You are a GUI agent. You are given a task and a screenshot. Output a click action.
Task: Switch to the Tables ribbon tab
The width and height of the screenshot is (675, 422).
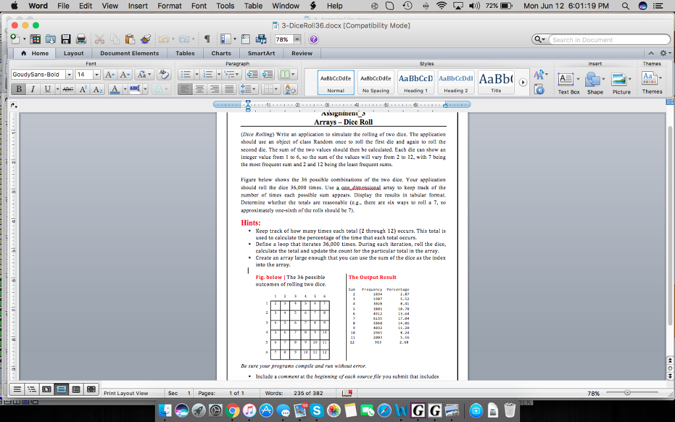click(x=185, y=53)
